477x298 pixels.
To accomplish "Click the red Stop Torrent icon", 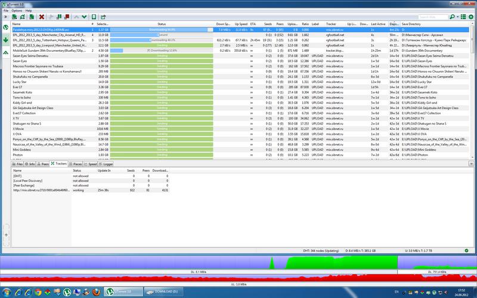I will tap(67, 17).
